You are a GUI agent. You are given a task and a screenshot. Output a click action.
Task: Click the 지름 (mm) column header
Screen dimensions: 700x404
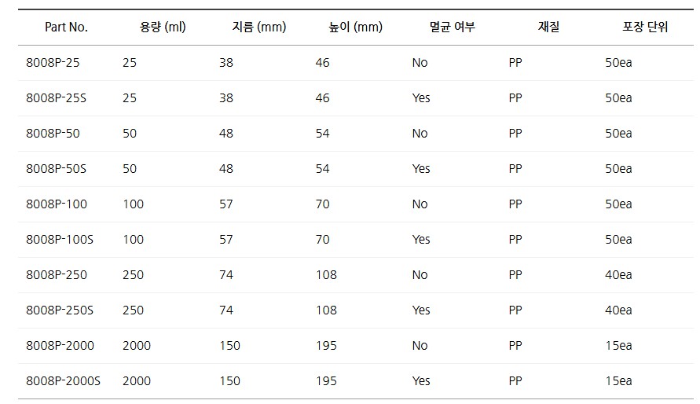point(258,27)
